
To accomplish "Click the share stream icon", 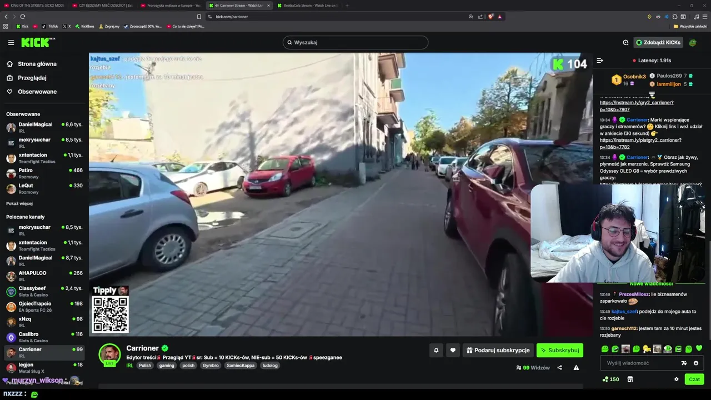I will (559, 368).
